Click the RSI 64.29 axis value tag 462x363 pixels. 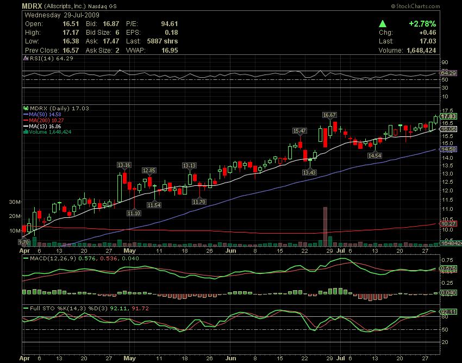[448, 73]
